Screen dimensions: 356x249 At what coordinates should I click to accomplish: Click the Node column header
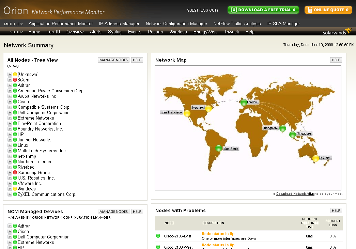(x=169, y=223)
